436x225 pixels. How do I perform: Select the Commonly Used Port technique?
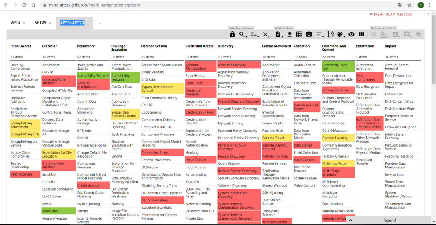pos(338,67)
